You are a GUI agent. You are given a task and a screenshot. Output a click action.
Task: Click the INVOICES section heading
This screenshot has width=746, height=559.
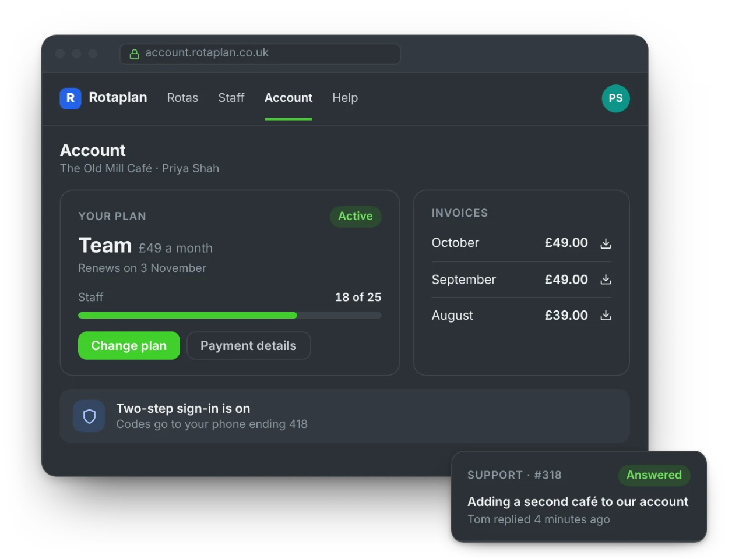point(459,213)
